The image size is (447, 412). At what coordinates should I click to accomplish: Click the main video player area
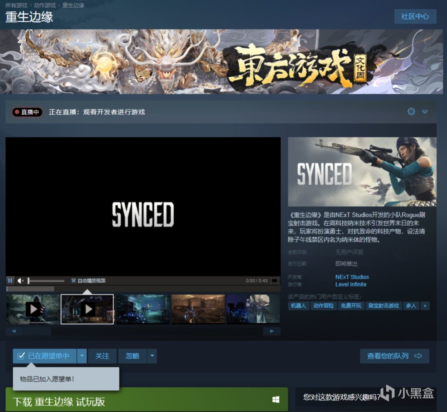coord(143,206)
